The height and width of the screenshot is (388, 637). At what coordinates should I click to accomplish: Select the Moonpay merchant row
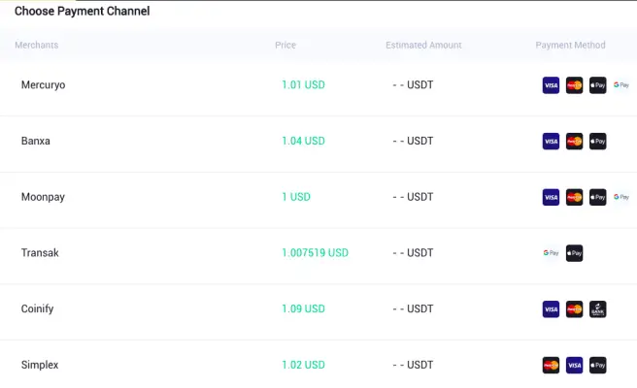(318, 197)
